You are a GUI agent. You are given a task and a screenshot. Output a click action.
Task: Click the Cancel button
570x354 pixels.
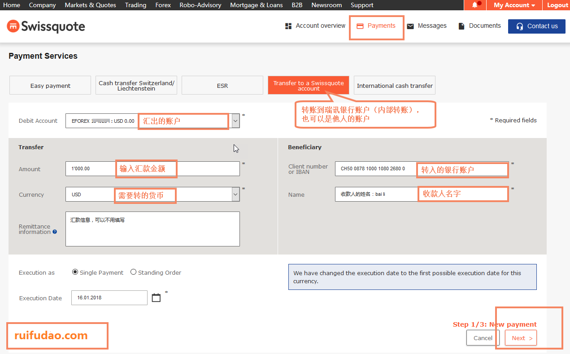483,338
